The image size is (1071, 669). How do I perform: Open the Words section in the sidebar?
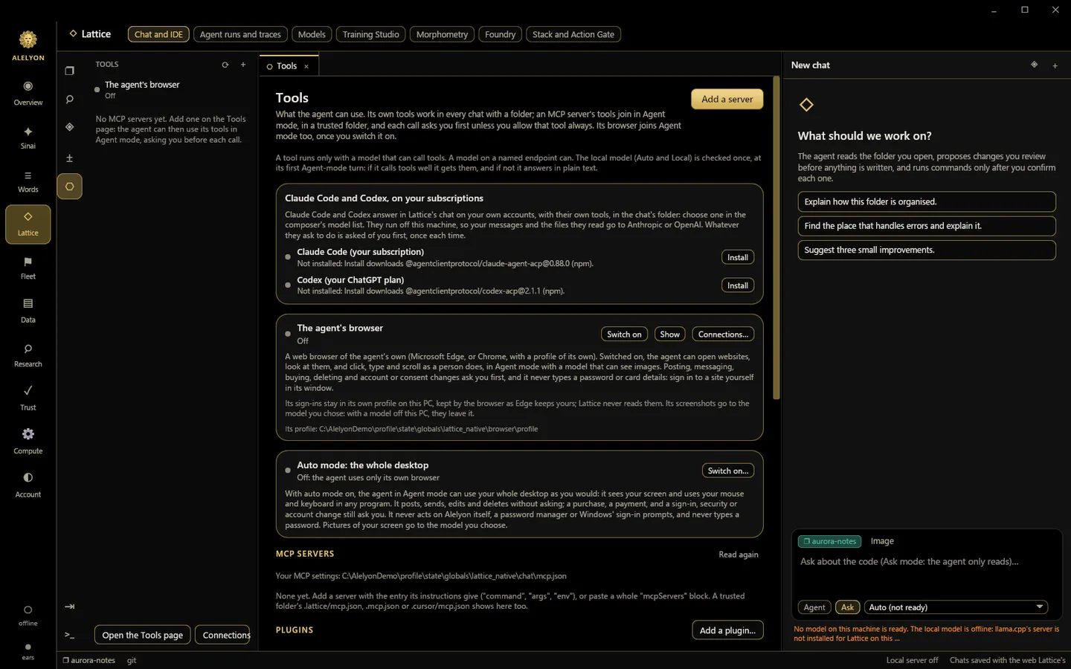point(28,181)
